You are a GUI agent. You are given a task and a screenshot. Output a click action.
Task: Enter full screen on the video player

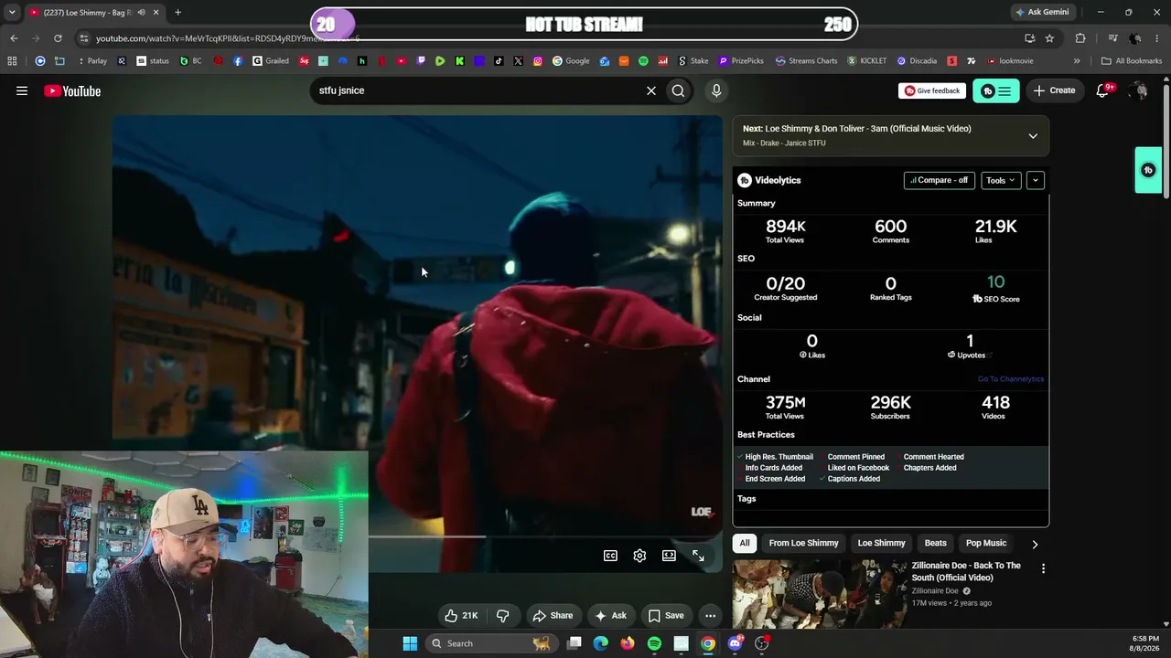tap(698, 556)
